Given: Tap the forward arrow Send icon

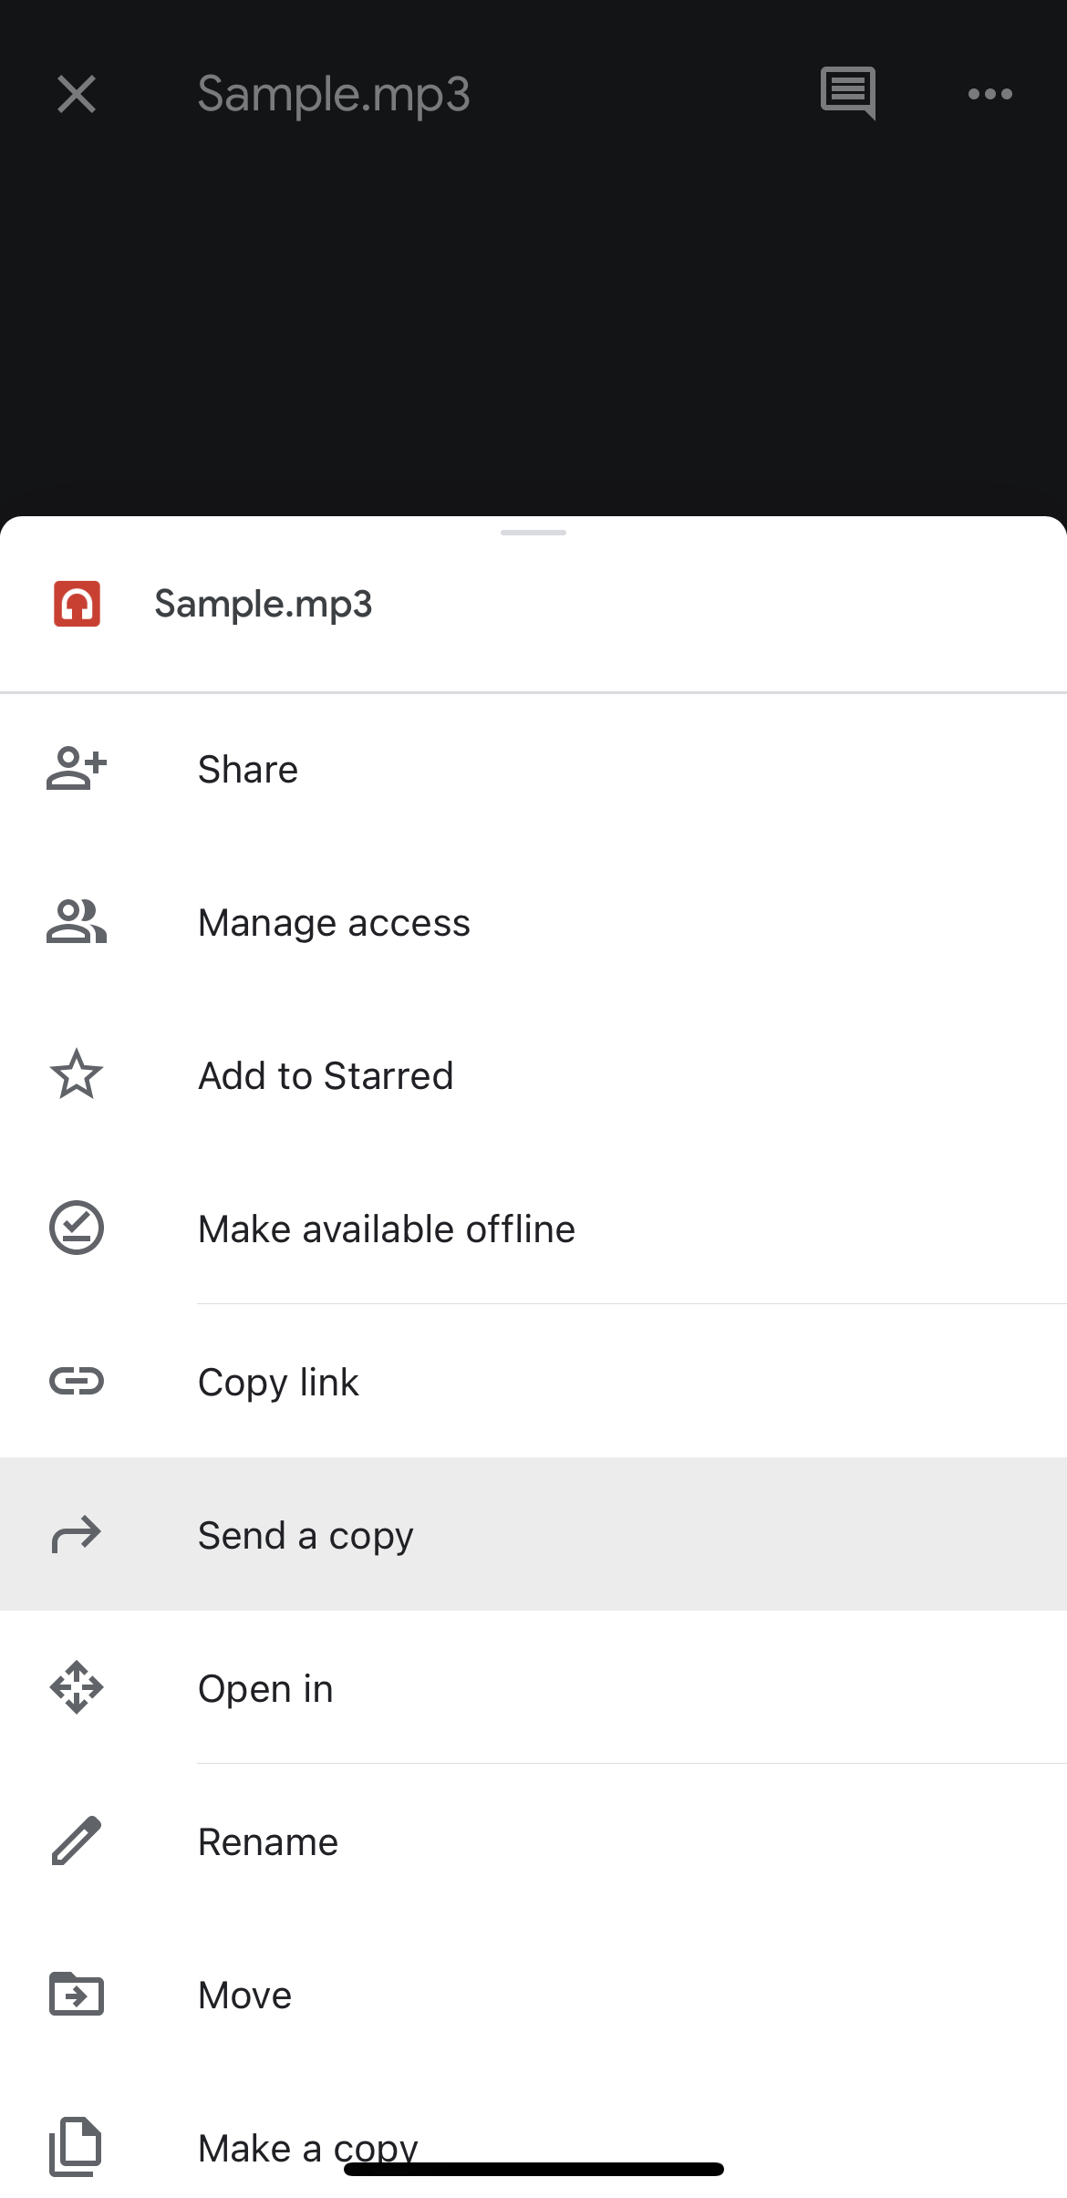Looking at the screenshot, I should click(77, 1534).
